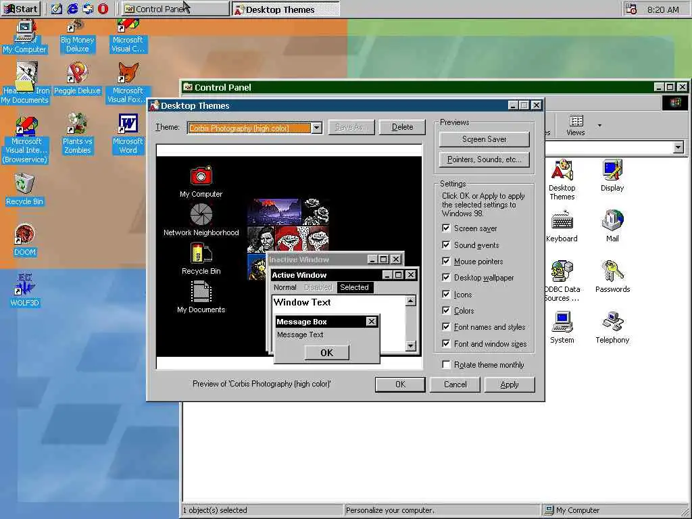
Task: Open the Theme dropdown list
Action: tap(316, 128)
